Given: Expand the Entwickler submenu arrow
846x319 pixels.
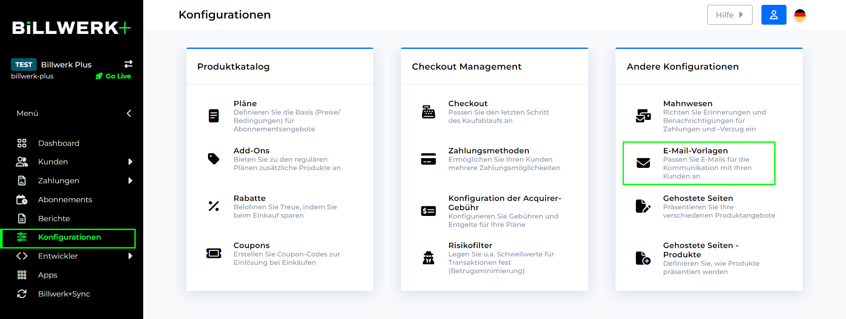Looking at the screenshot, I should tap(130, 256).
